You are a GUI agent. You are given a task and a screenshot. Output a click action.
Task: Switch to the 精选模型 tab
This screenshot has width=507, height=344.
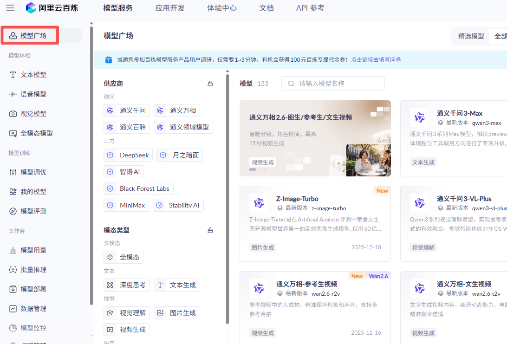pos(471,36)
